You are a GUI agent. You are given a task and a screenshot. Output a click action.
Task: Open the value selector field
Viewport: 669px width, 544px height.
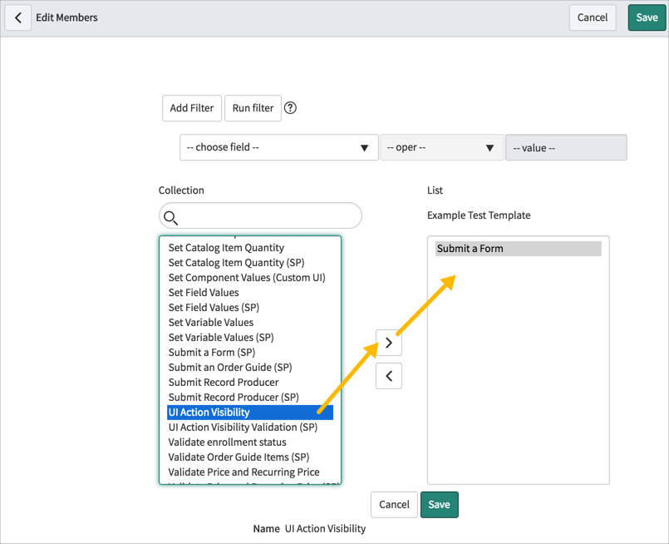(x=565, y=147)
